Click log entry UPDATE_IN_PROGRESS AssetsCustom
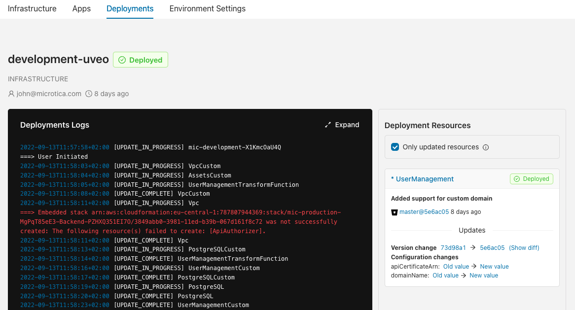The height and width of the screenshot is (310, 575). pos(126,175)
